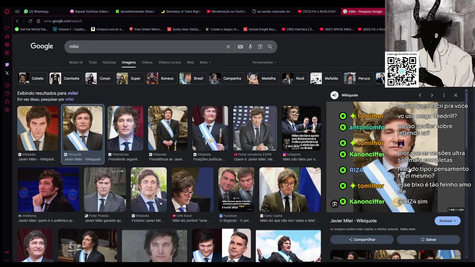Open the Notícias results tab
475x267 pixels.
[x=109, y=62]
